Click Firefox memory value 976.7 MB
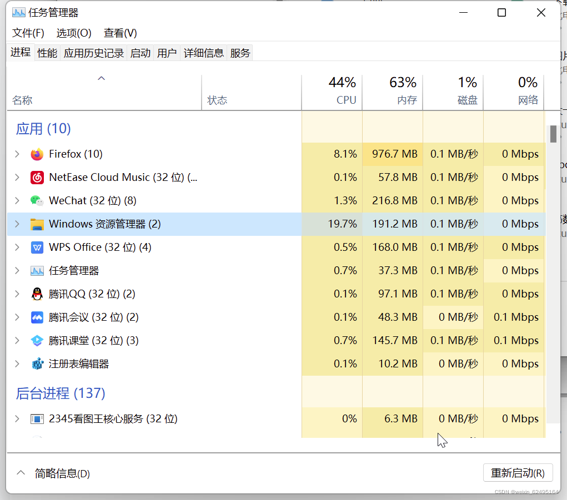This screenshot has height=500, width=567. [395, 154]
